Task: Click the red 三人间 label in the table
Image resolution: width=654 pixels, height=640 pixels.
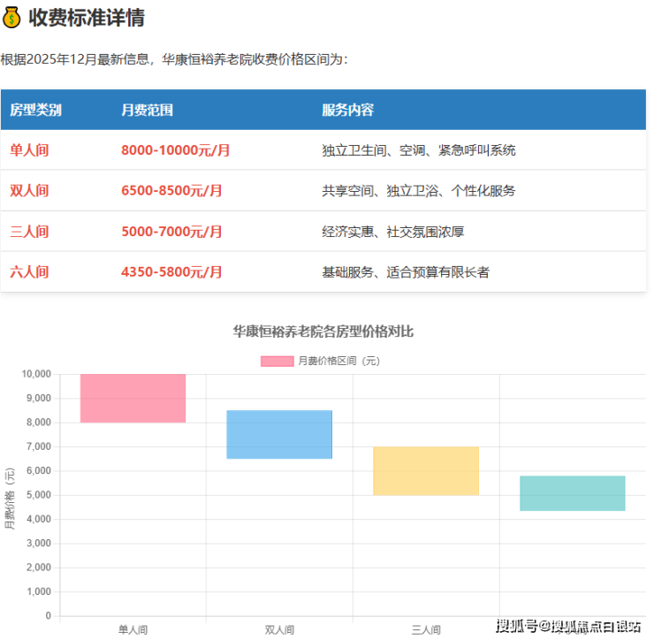Action: pos(29,232)
